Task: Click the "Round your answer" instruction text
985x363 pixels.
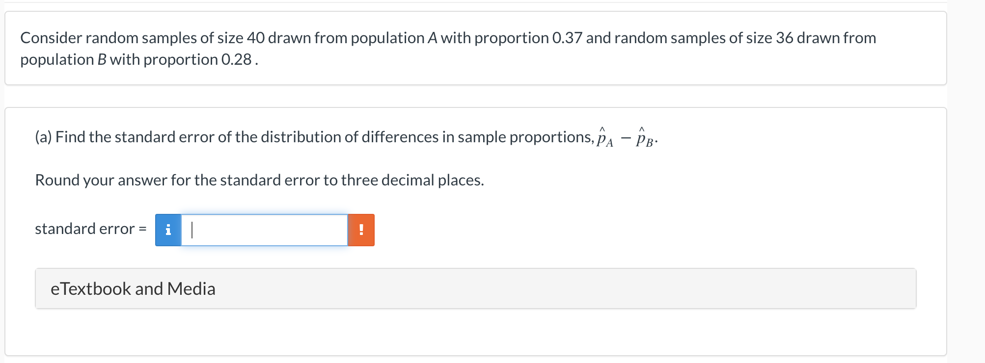Action: [x=259, y=180]
